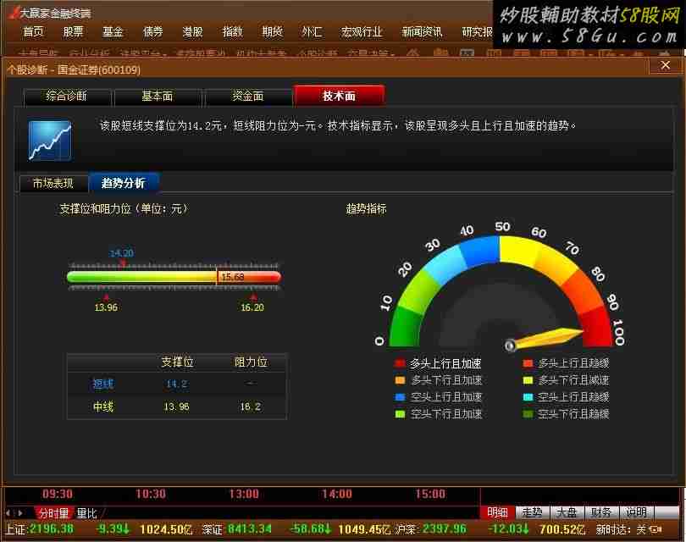Open the 新闻资讯 menu
Viewport: 686px width, 542px height.
click(422, 31)
